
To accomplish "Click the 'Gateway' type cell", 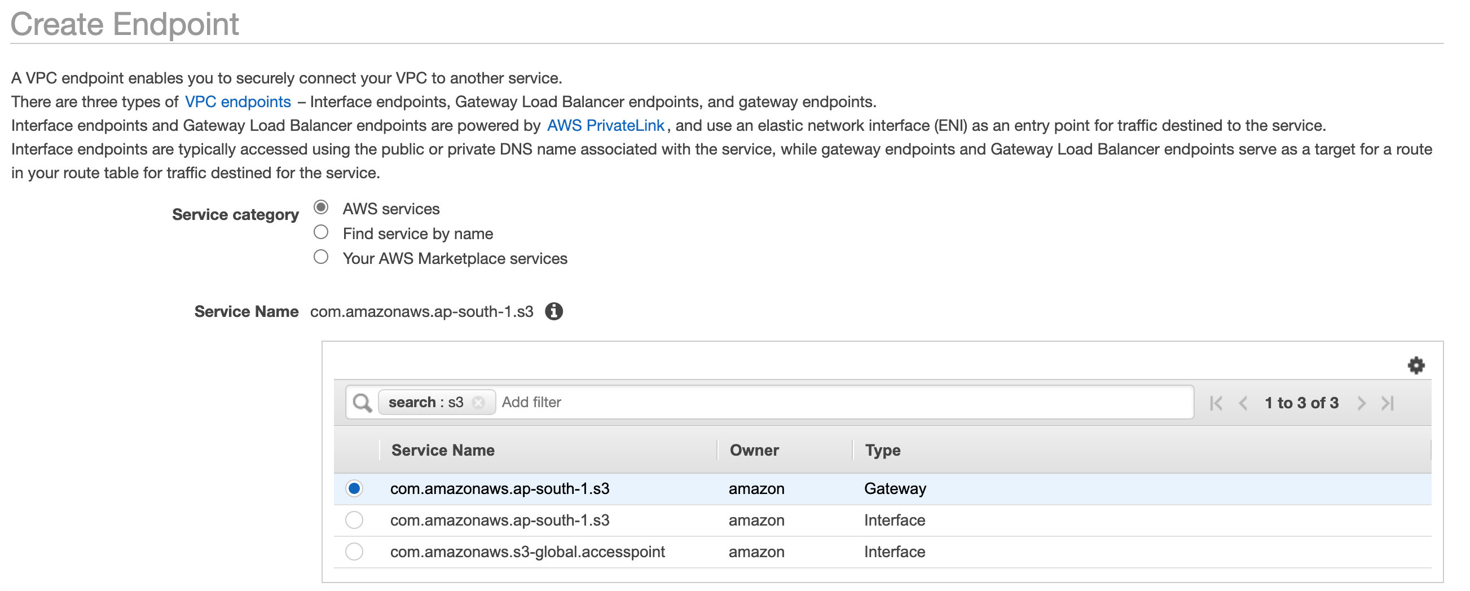I will click(x=895, y=489).
